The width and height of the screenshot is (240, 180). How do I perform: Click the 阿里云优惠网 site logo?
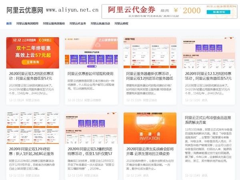tap(25, 10)
